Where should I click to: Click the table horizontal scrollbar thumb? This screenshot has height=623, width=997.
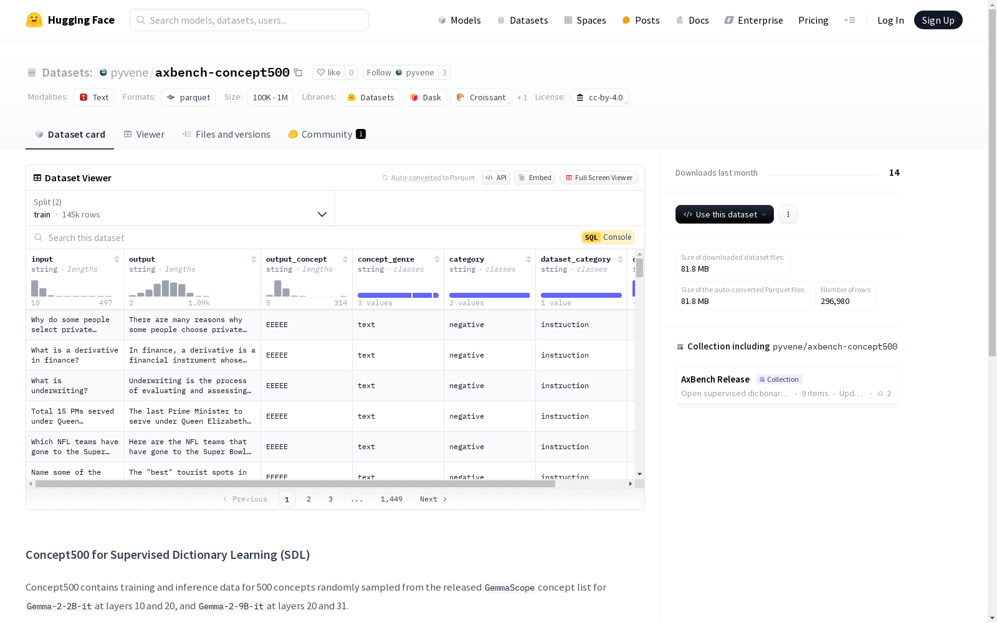(295, 483)
